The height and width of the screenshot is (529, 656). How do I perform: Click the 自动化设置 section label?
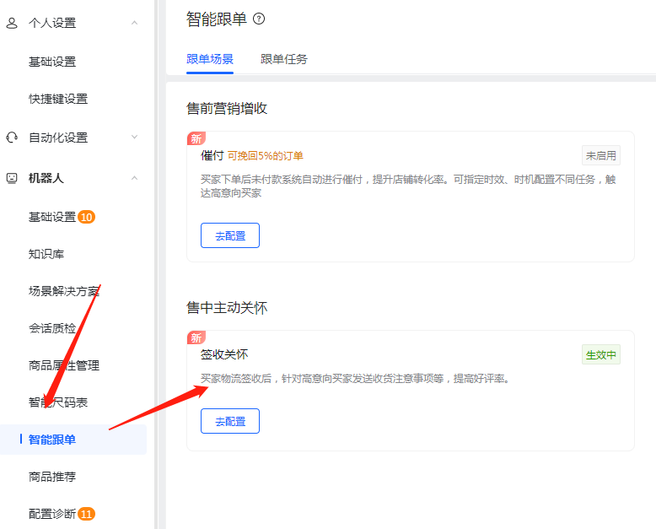coord(58,138)
